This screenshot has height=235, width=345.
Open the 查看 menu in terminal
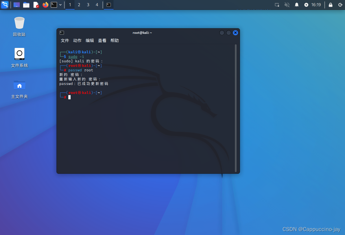click(102, 41)
